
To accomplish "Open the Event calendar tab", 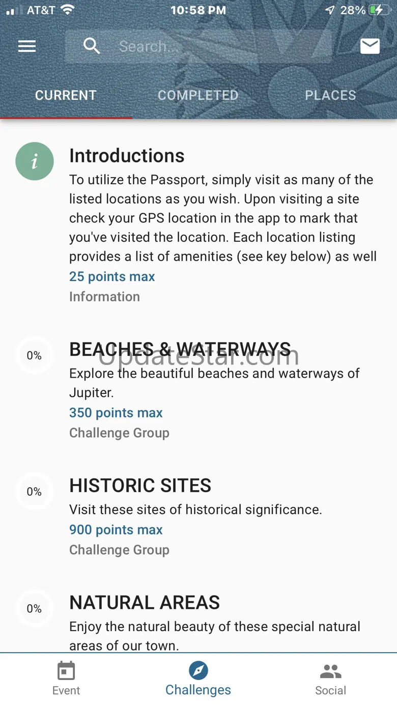I will (x=66, y=679).
